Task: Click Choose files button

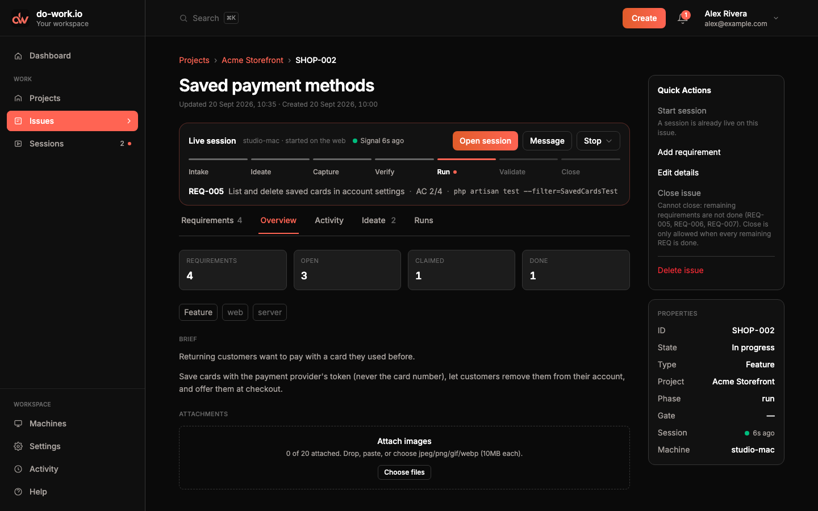Action: click(x=404, y=472)
